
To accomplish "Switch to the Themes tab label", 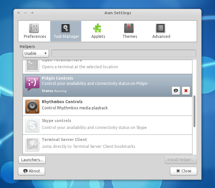I will (130, 37).
